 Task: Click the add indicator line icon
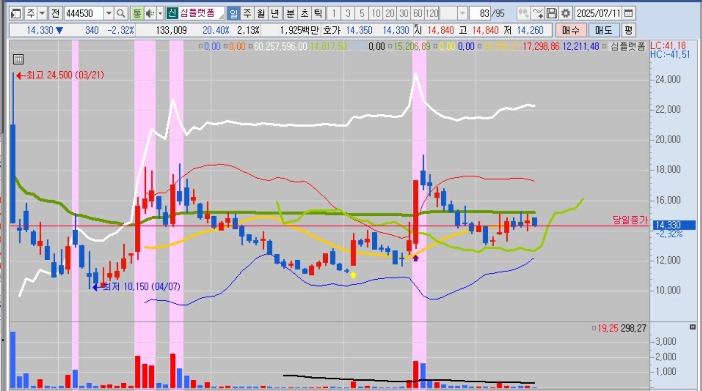538,13
